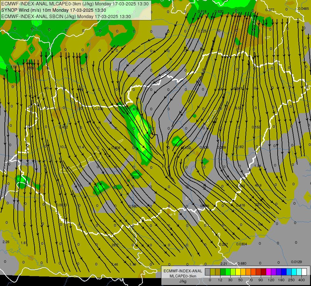
Task: Click the map value 3.58
Action: (13, 67)
